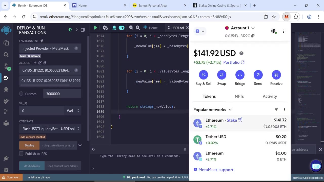
Task: Click the green verified shield icon
Action: [x=70, y=30]
